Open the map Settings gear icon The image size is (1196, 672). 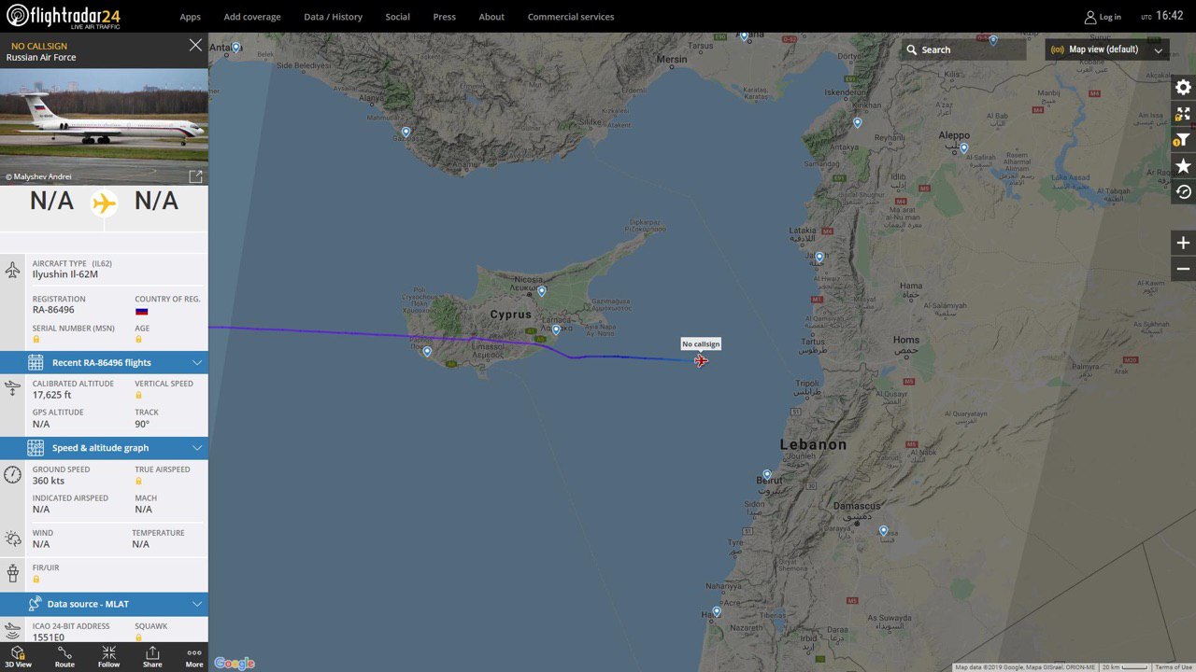(x=1183, y=87)
